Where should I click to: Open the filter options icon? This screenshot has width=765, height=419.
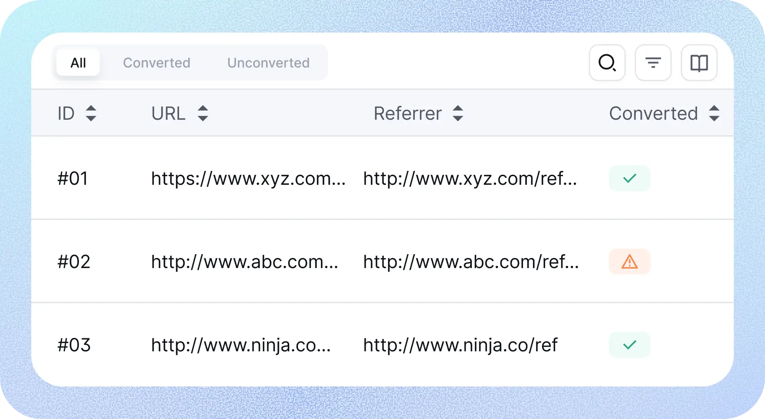653,63
